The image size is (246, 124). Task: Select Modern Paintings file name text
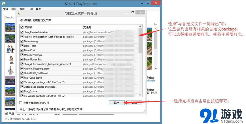[33, 55]
